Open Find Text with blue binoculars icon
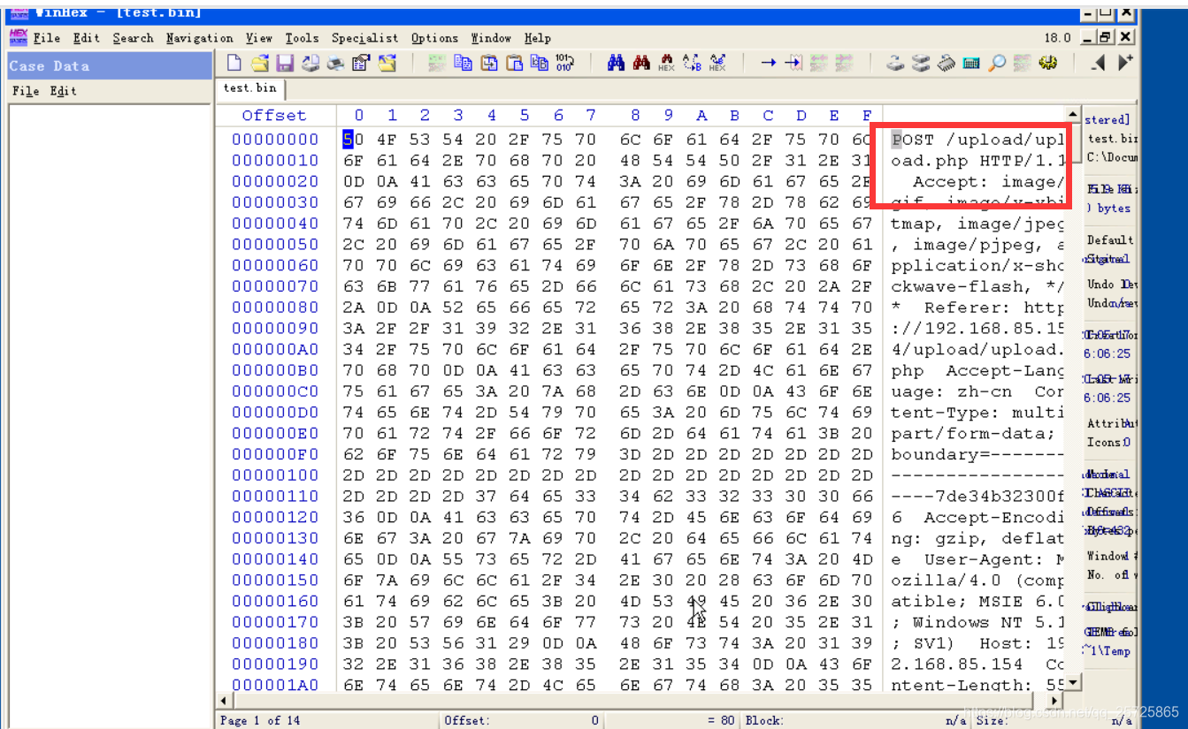 click(x=616, y=63)
